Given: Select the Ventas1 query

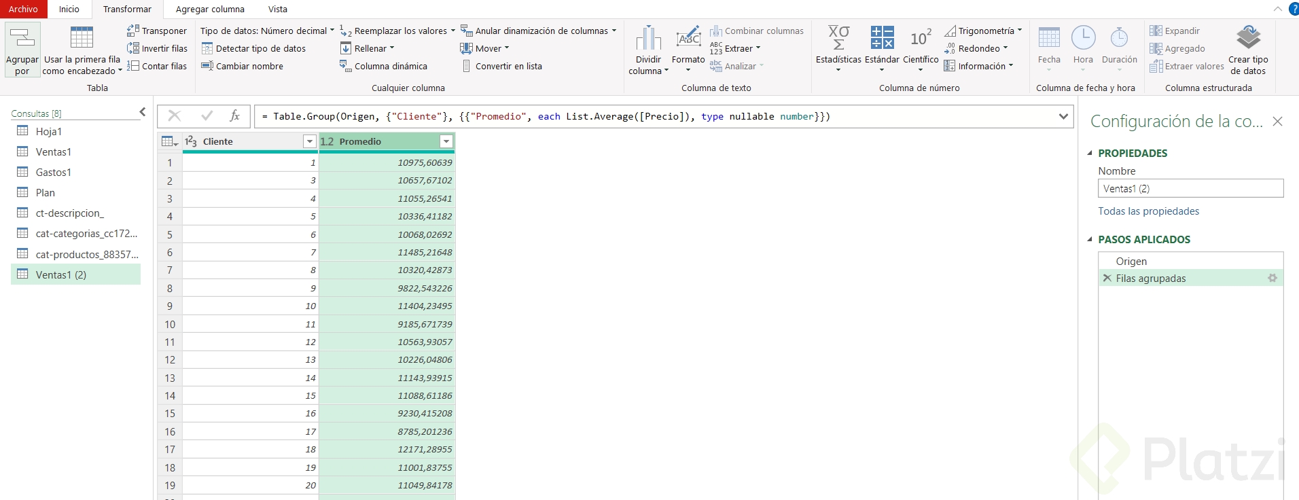Looking at the screenshot, I should (76, 151).
